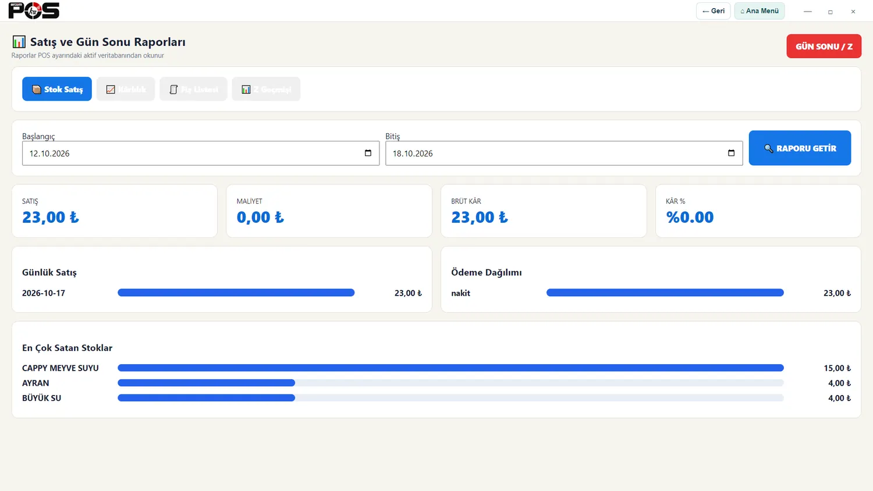Click the Günlük Satış amount 23,00 ₺
This screenshot has height=491, width=873.
408,293
